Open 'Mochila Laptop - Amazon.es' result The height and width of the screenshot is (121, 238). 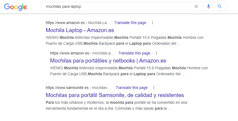pyautogui.click(x=80, y=30)
